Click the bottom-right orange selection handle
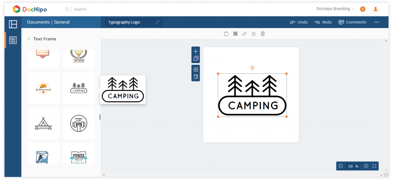 [286, 116]
